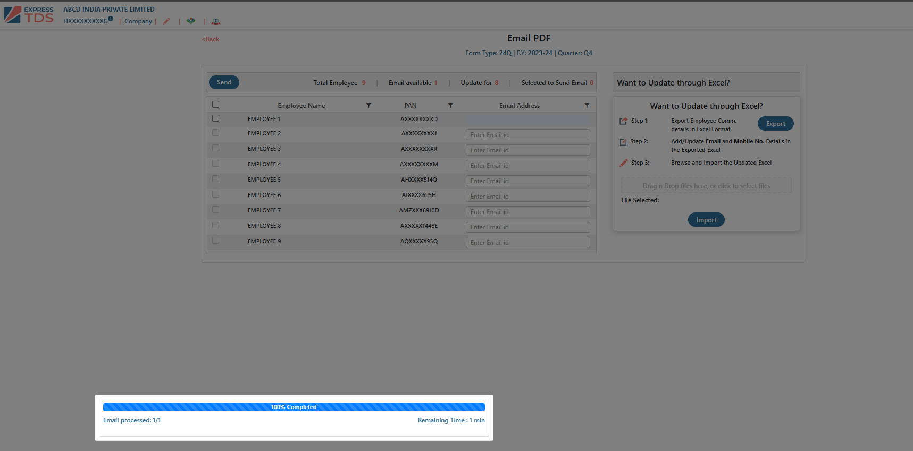
Task: Tick the checkbox for EMPLOYEE 3
Action: tap(215, 148)
